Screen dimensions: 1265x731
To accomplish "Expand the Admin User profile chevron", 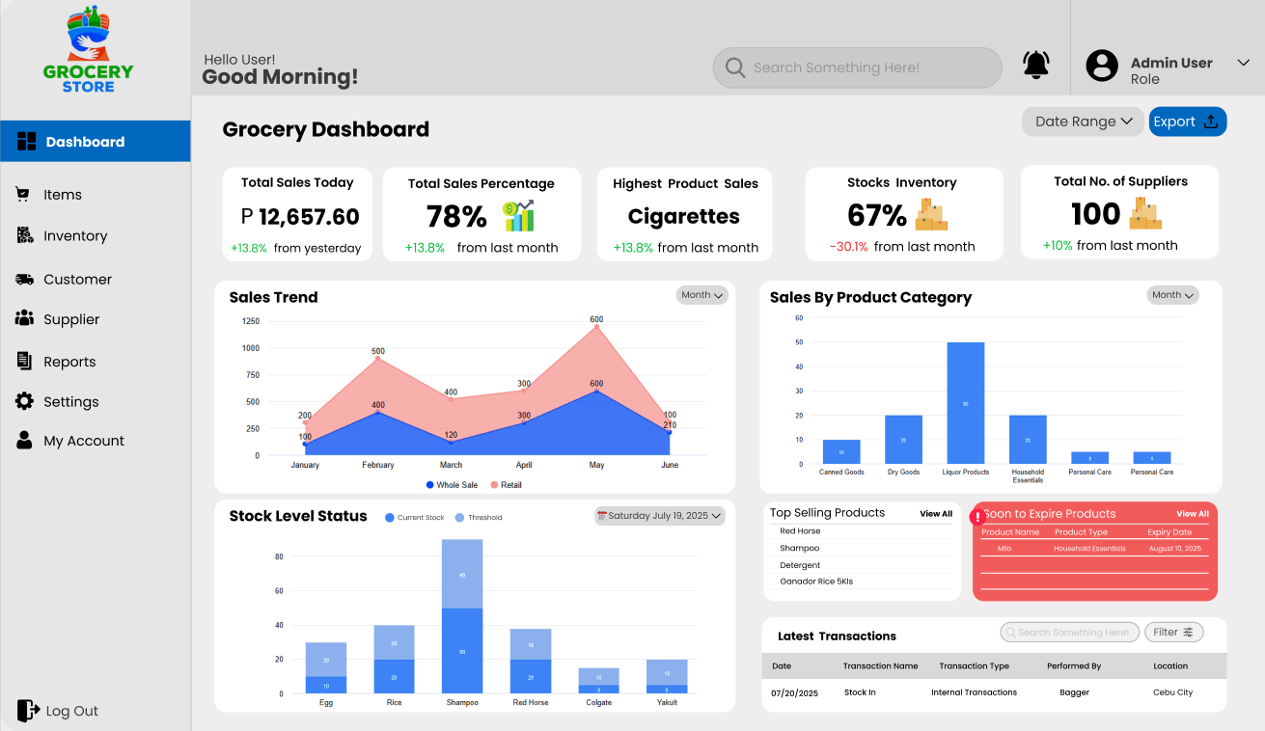I will click(1243, 63).
